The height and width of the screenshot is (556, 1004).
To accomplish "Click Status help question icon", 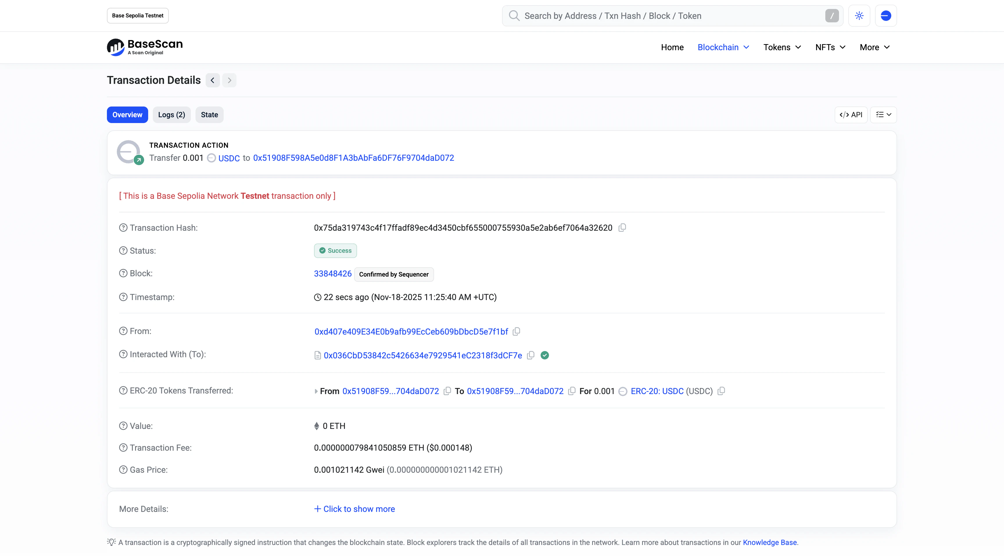I will [123, 251].
